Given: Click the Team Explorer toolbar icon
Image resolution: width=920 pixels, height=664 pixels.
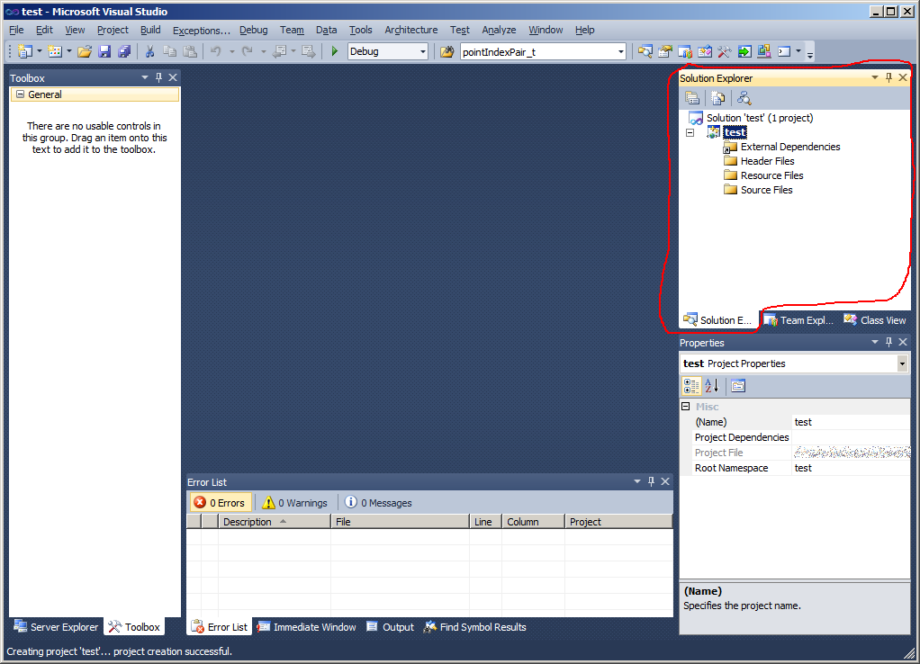Looking at the screenshot, I should (685, 51).
